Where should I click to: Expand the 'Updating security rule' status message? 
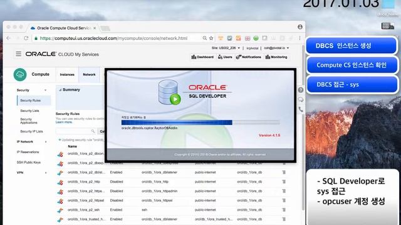click(60, 140)
